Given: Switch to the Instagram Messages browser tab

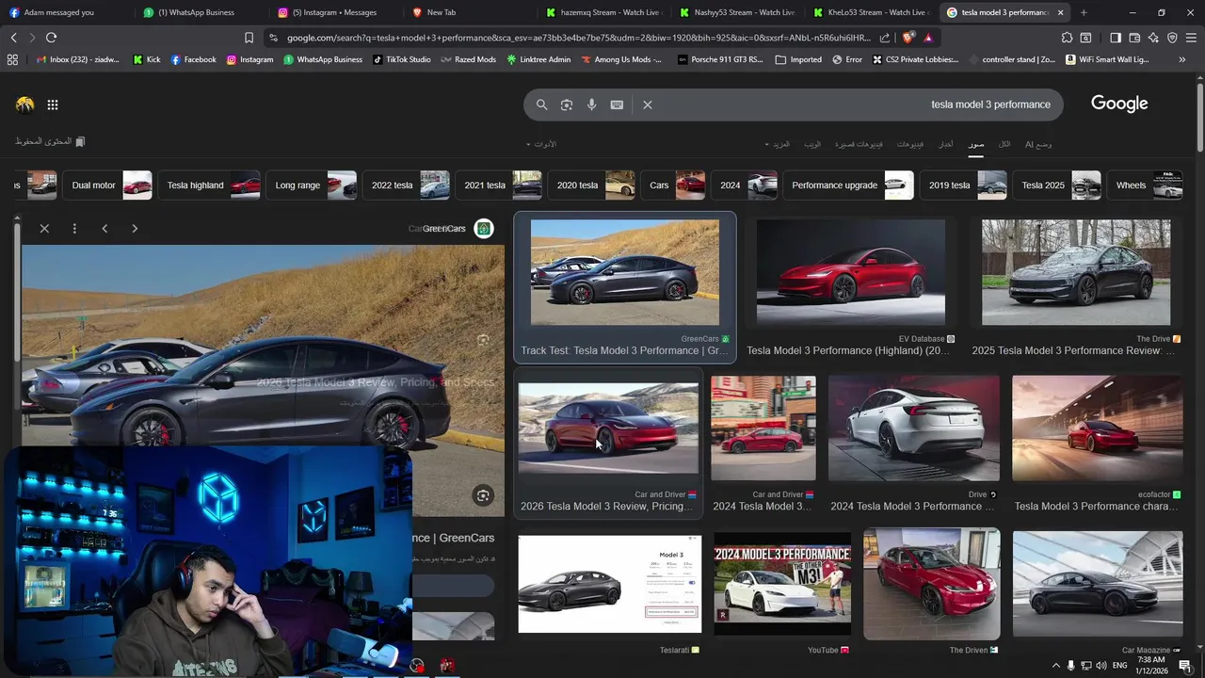Looking at the screenshot, I should pyautogui.click(x=332, y=12).
